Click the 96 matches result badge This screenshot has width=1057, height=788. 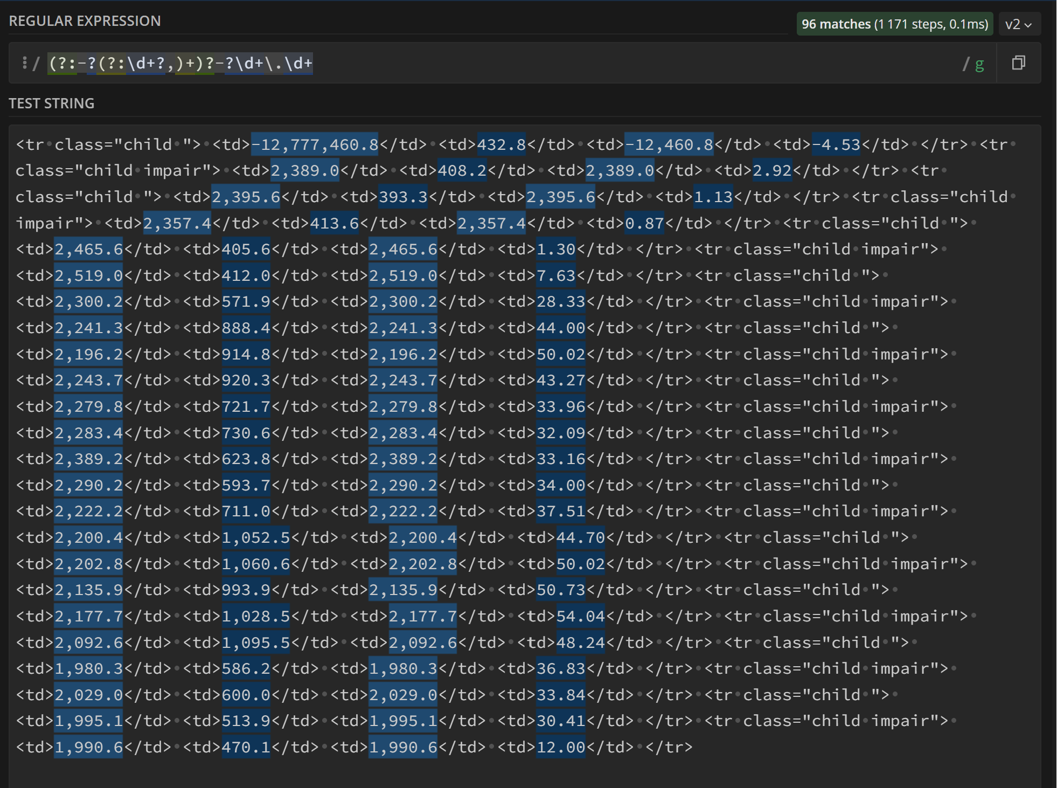(894, 24)
